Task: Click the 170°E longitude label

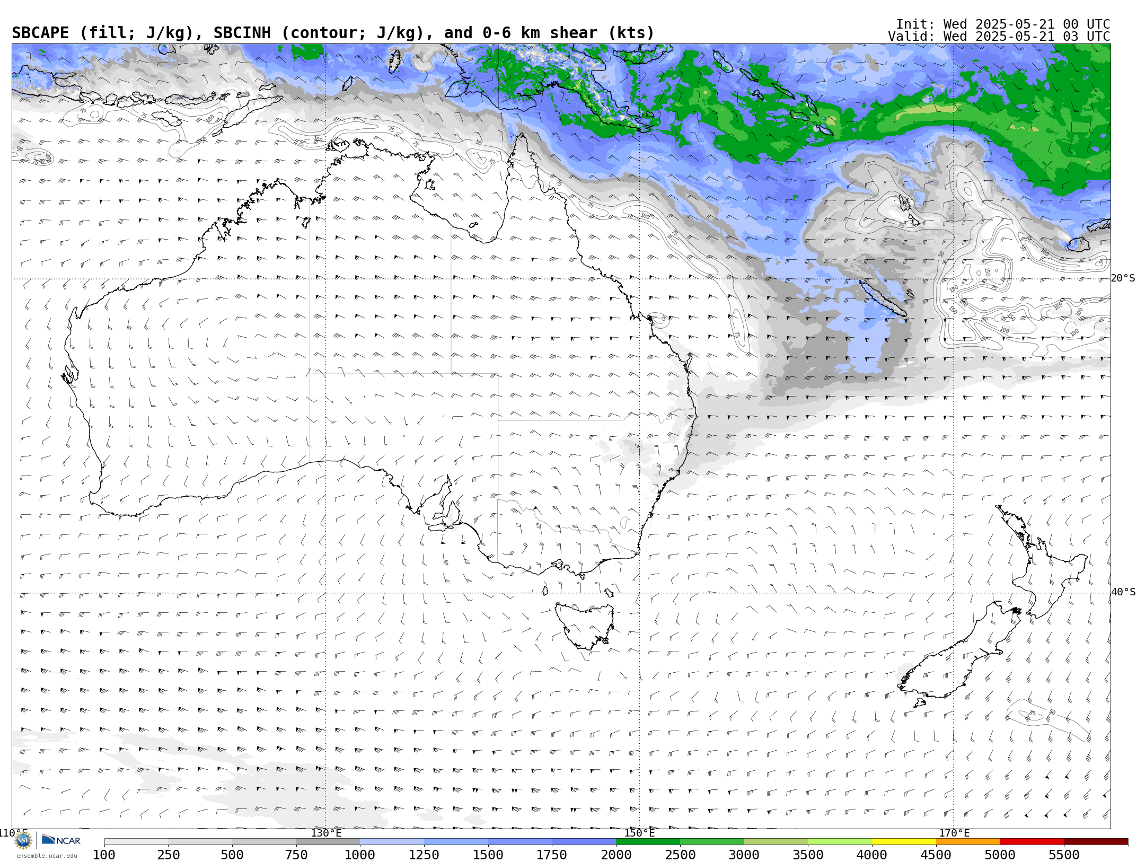Action: 954,833
